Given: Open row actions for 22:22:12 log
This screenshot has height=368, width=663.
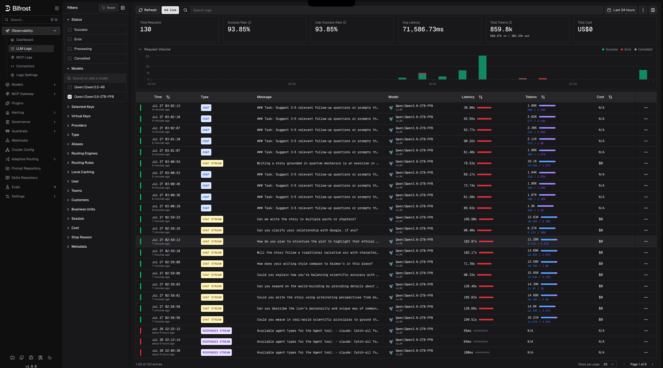Looking at the screenshot, I should point(646,331).
